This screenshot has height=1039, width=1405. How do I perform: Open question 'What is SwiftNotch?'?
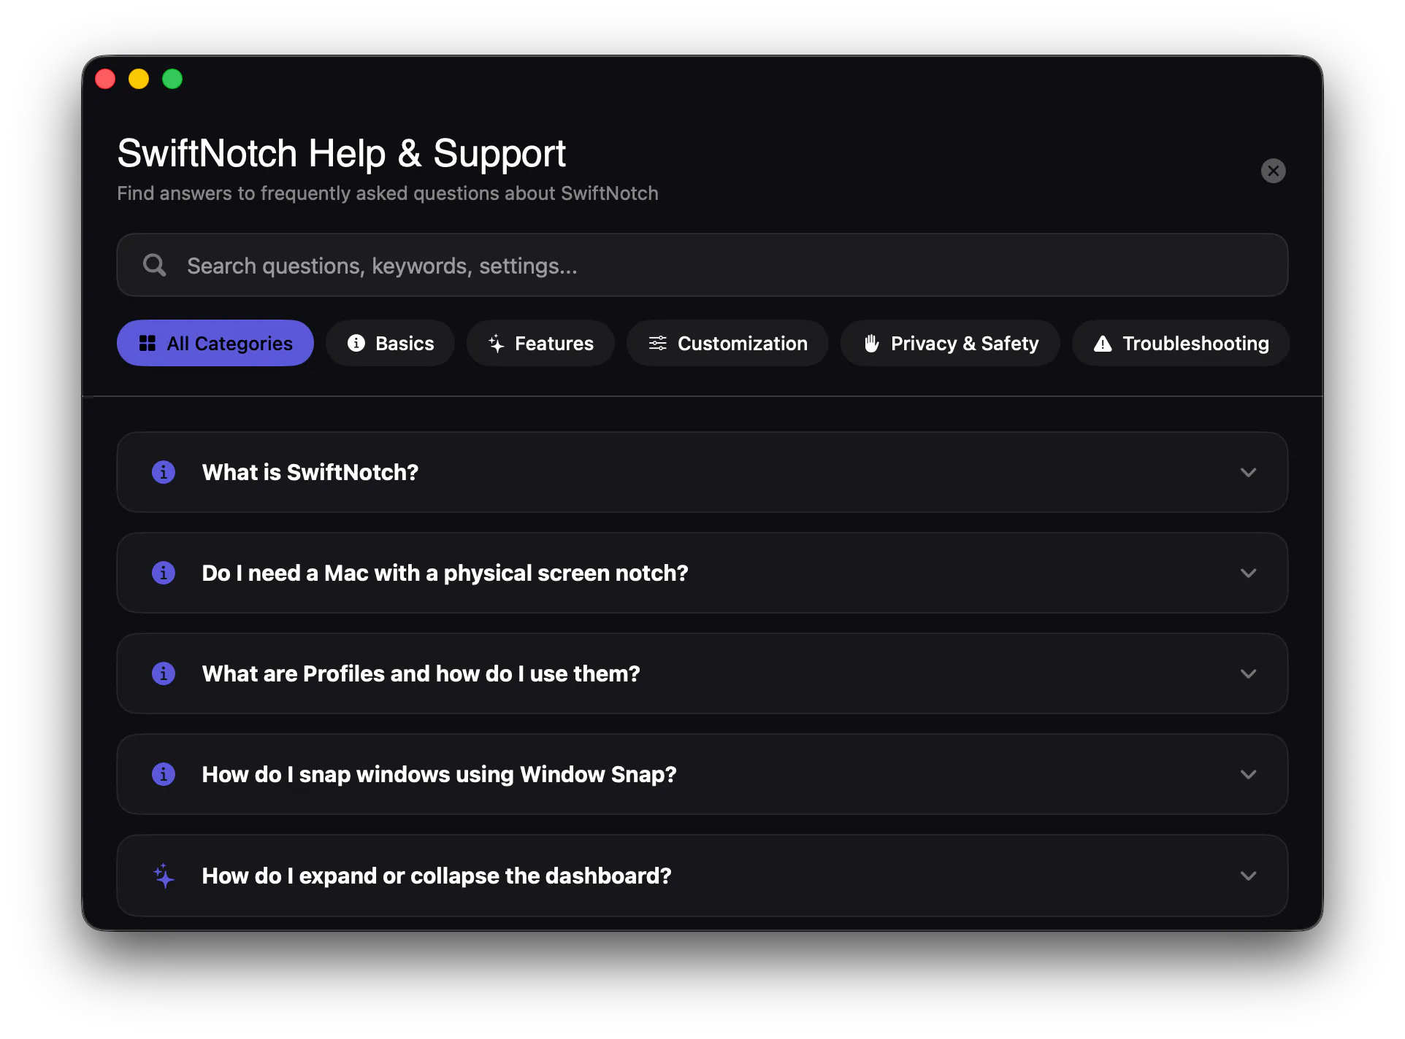tap(702, 472)
